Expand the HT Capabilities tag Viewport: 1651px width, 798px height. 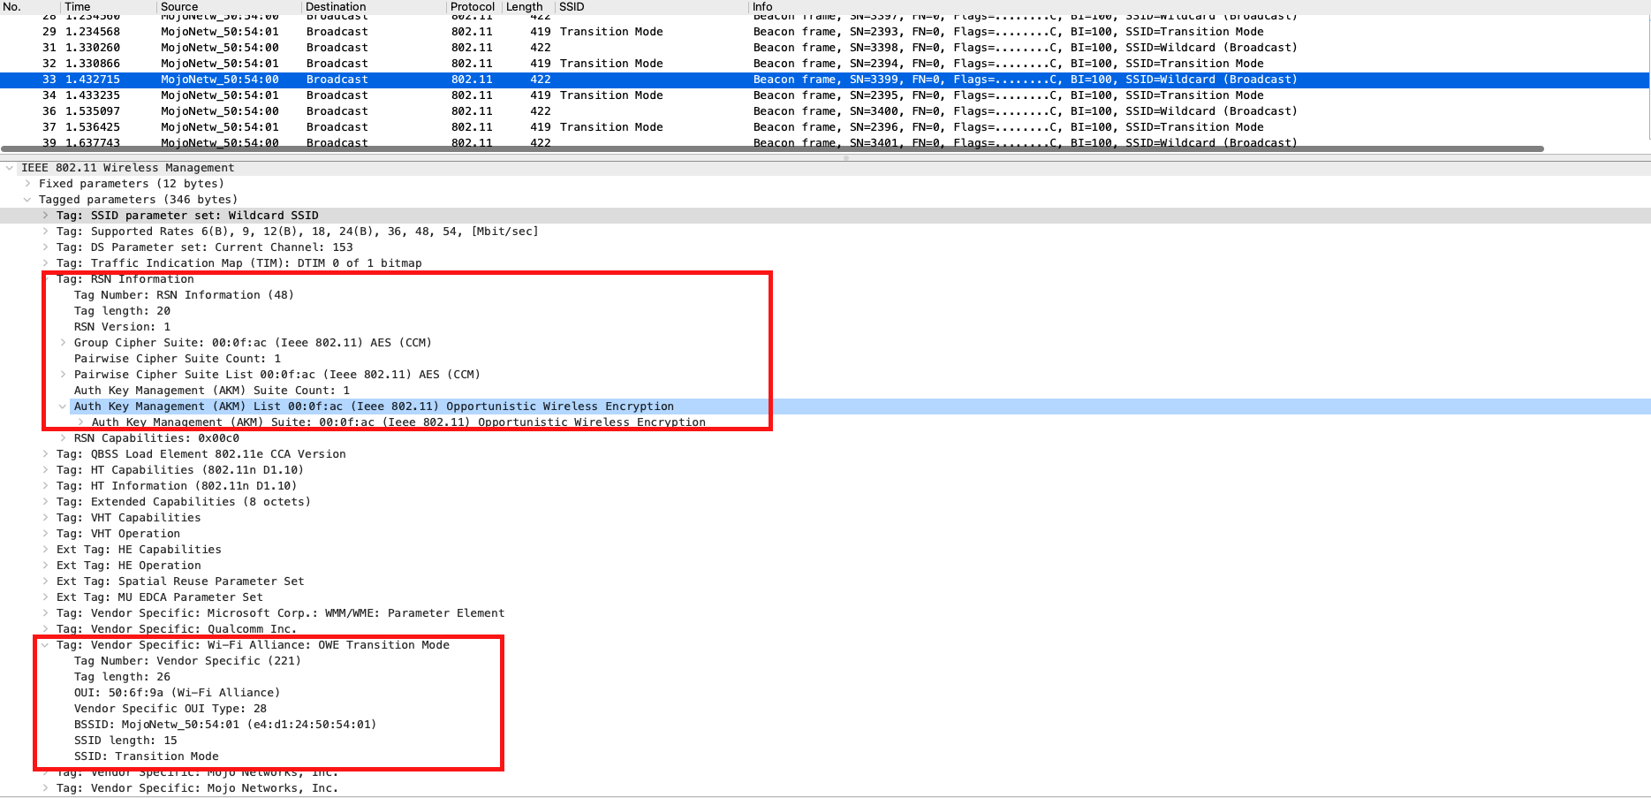46,469
